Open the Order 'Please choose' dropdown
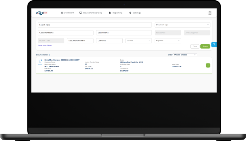Screen dimensions: 246x141 pos(185,55)
